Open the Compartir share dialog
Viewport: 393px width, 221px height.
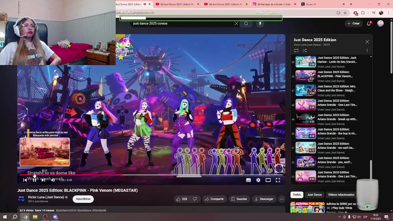click(x=214, y=199)
